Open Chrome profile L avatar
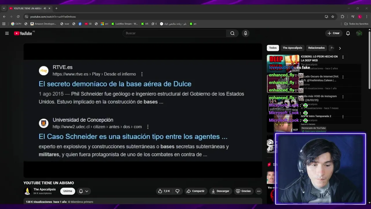 pos(360,17)
